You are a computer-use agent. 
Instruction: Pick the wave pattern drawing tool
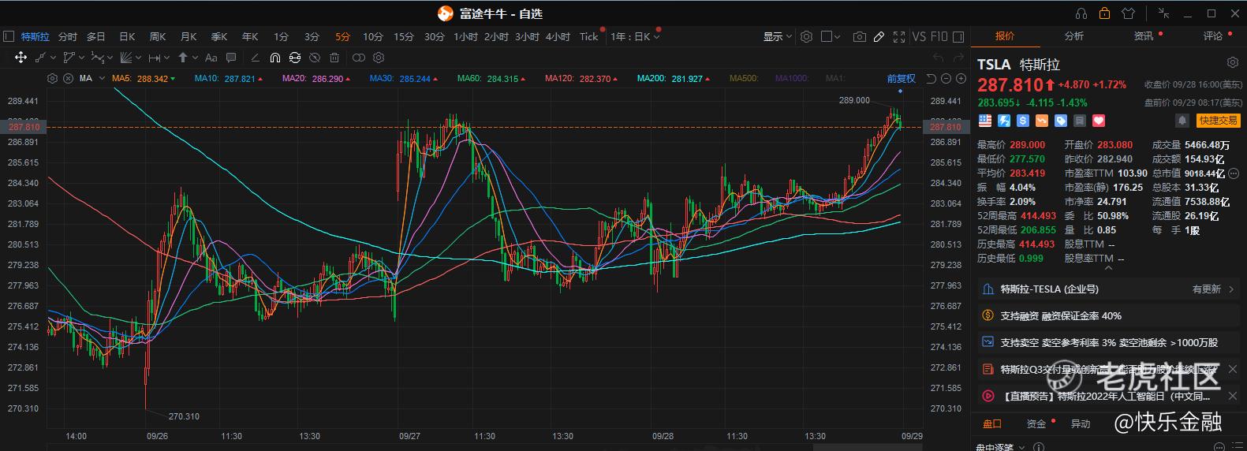[x=97, y=58]
